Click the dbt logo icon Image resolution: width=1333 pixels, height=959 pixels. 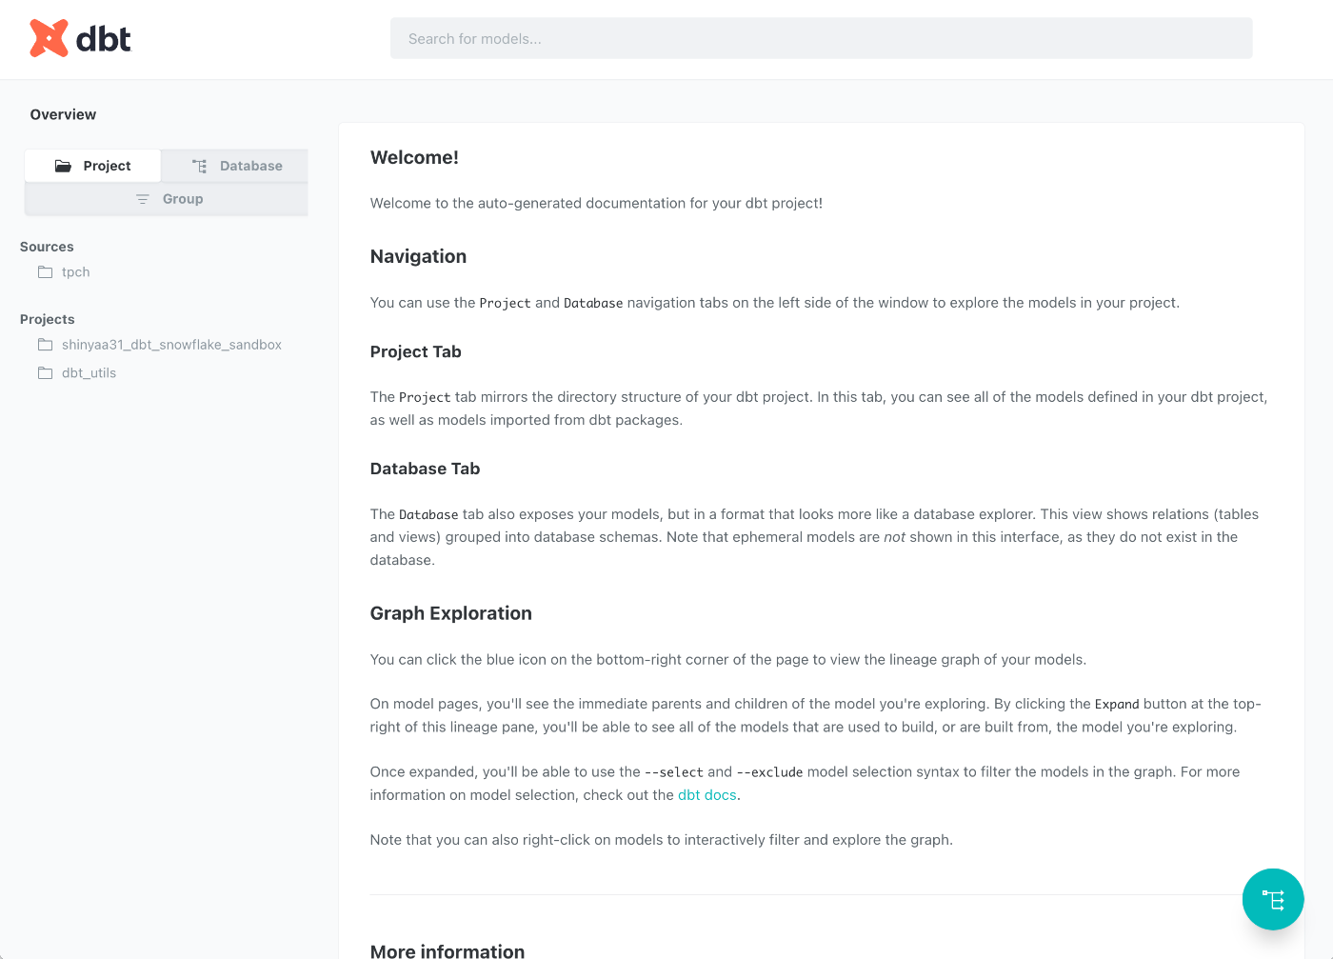point(49,38)
